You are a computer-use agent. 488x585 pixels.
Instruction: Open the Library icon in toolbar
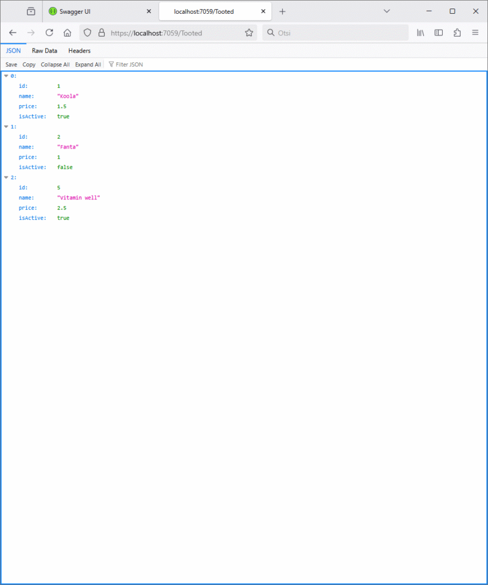[420, 33]
